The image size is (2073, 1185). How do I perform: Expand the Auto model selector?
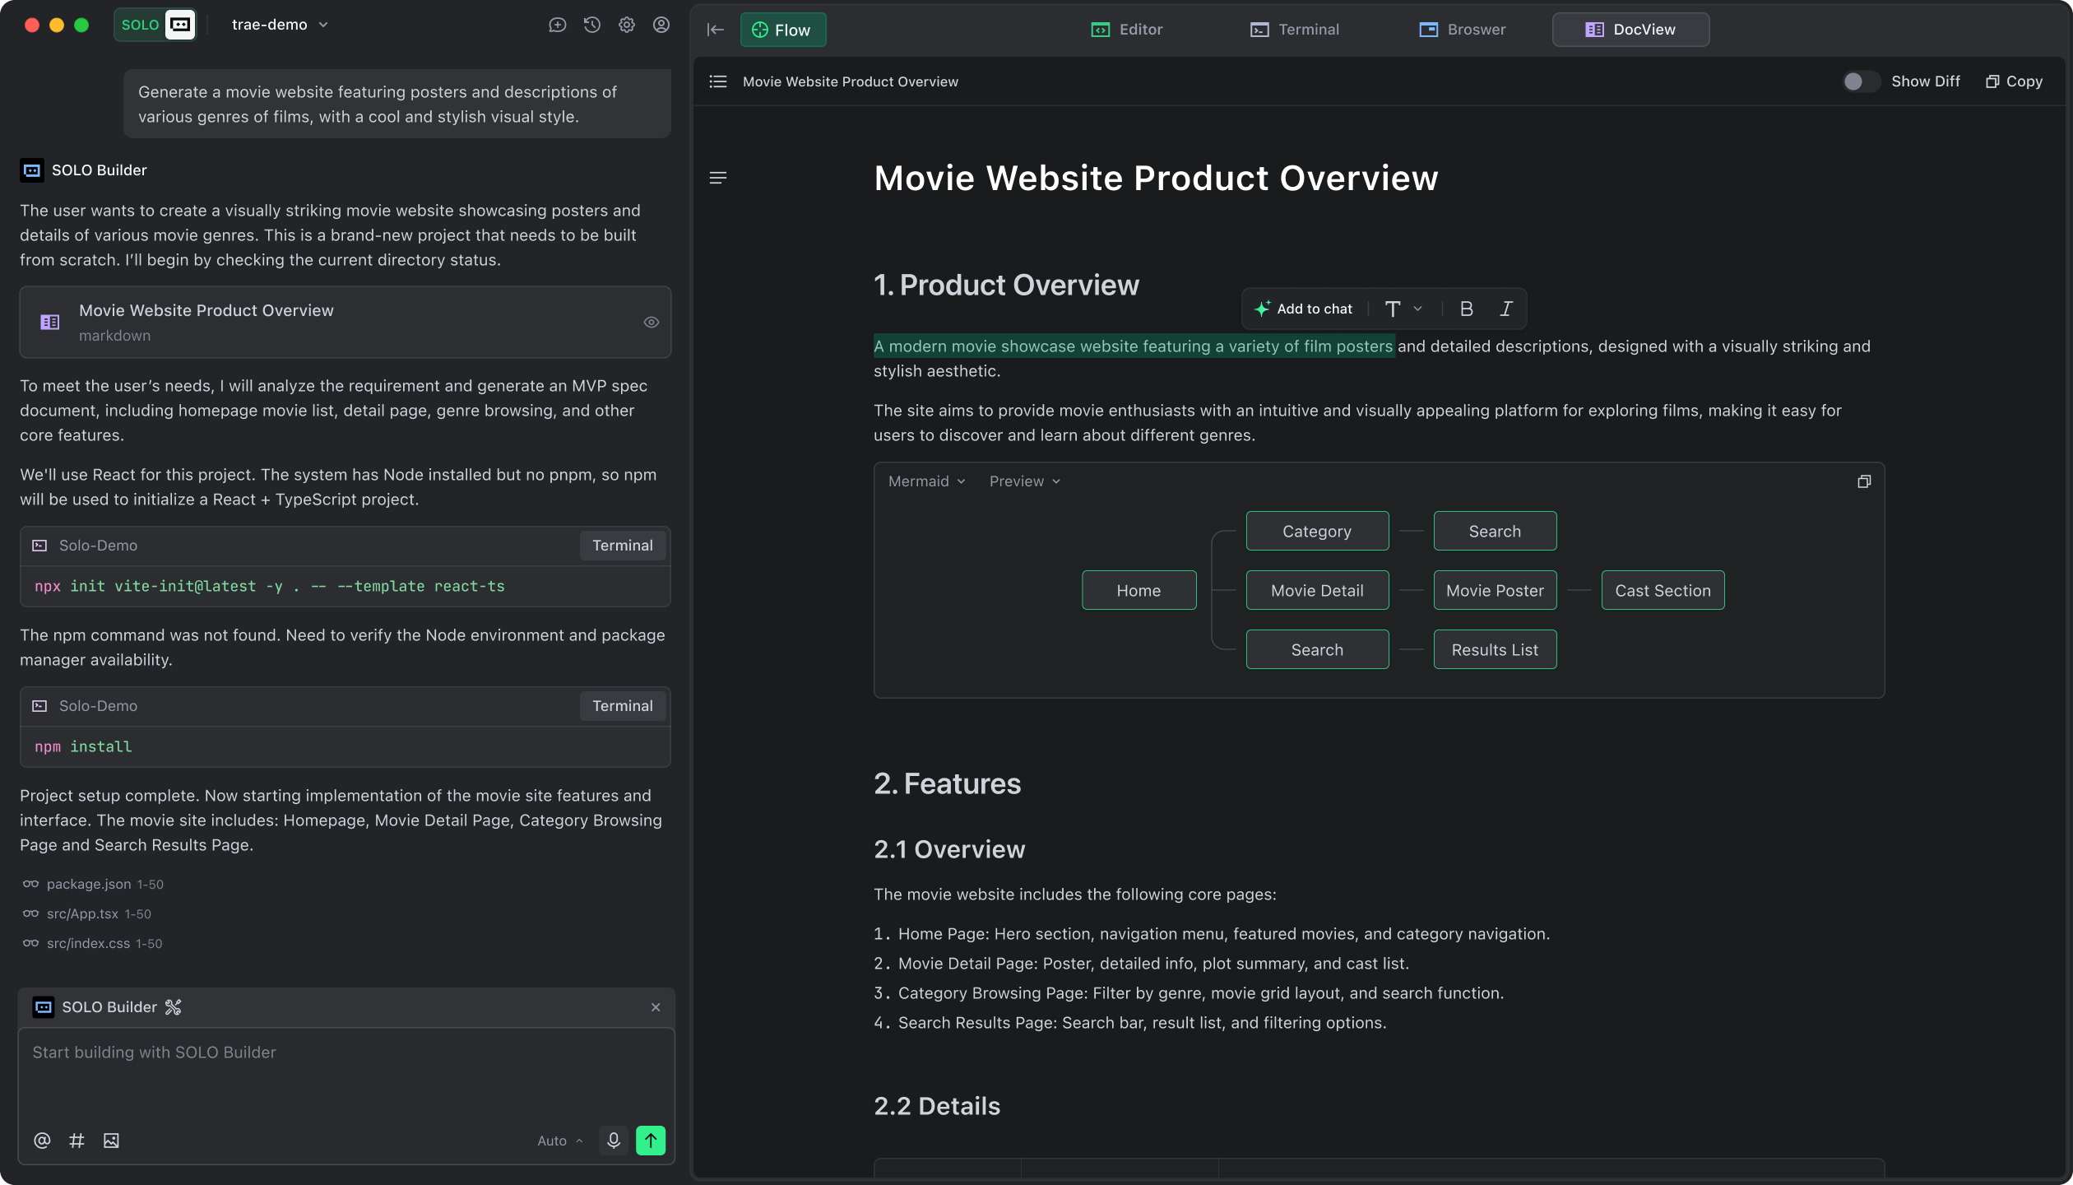point(559,1141)
